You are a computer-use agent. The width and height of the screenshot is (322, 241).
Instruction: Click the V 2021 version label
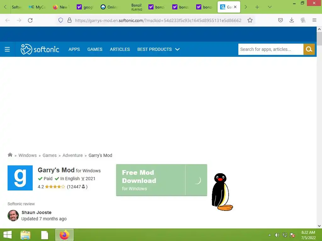coord(88,179)
